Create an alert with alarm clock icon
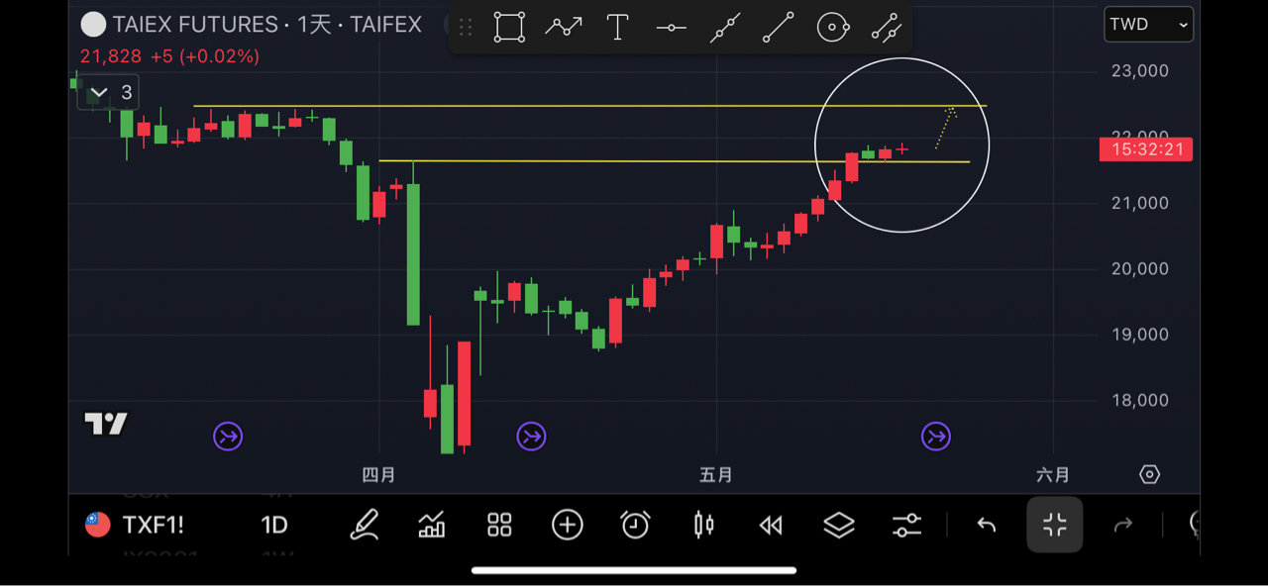This screenshot has height=586, width=1268. (x=635, y=525)
